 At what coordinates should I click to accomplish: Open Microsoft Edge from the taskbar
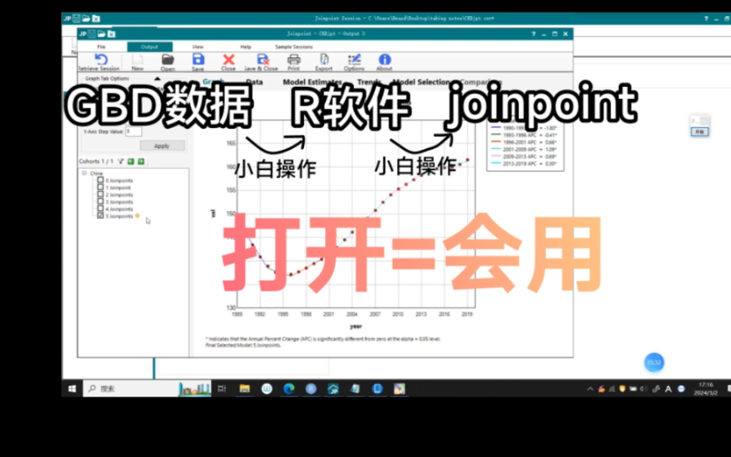pos(289,388)
